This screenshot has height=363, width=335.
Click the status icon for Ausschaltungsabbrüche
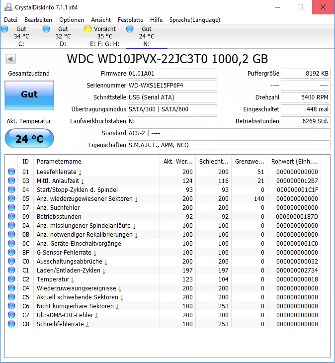pyautogui.click(x=11, y=261)
